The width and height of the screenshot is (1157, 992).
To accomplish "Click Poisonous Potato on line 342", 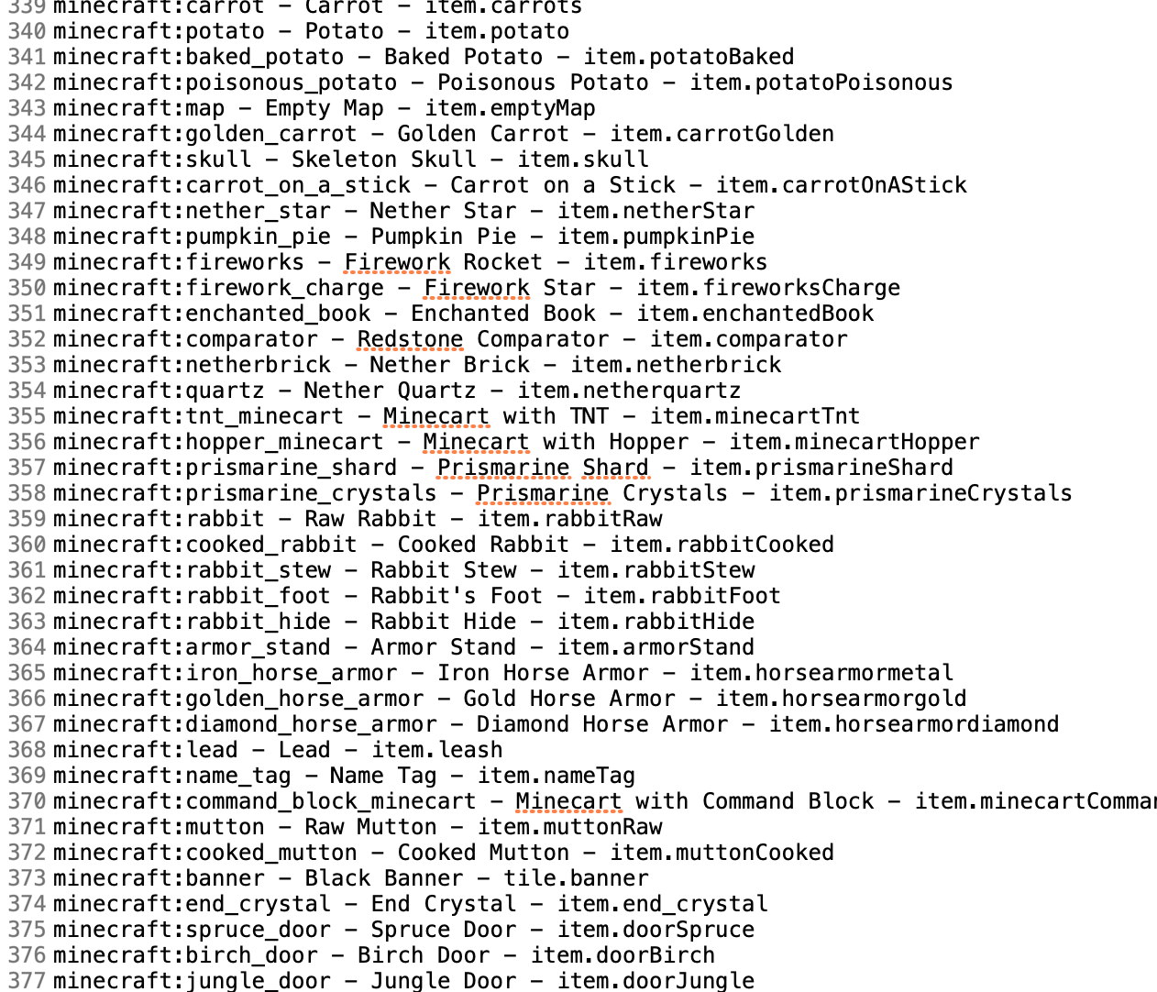I will tap(543, 83).
